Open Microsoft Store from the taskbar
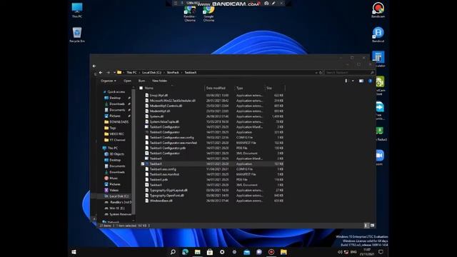The height and width of the screenshot is (257, 457). (209, 252)
